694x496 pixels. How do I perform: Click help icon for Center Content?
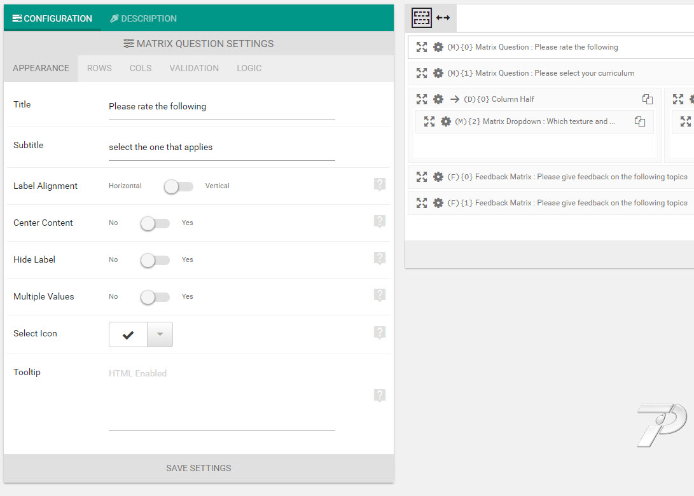coord(380,221)
